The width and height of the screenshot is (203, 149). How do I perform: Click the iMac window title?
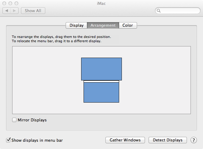pyautogui.click(x=101, y=3)
